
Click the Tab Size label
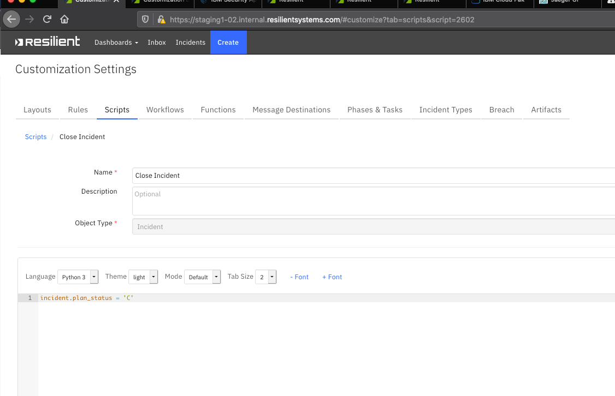click(x=240, y=277)
